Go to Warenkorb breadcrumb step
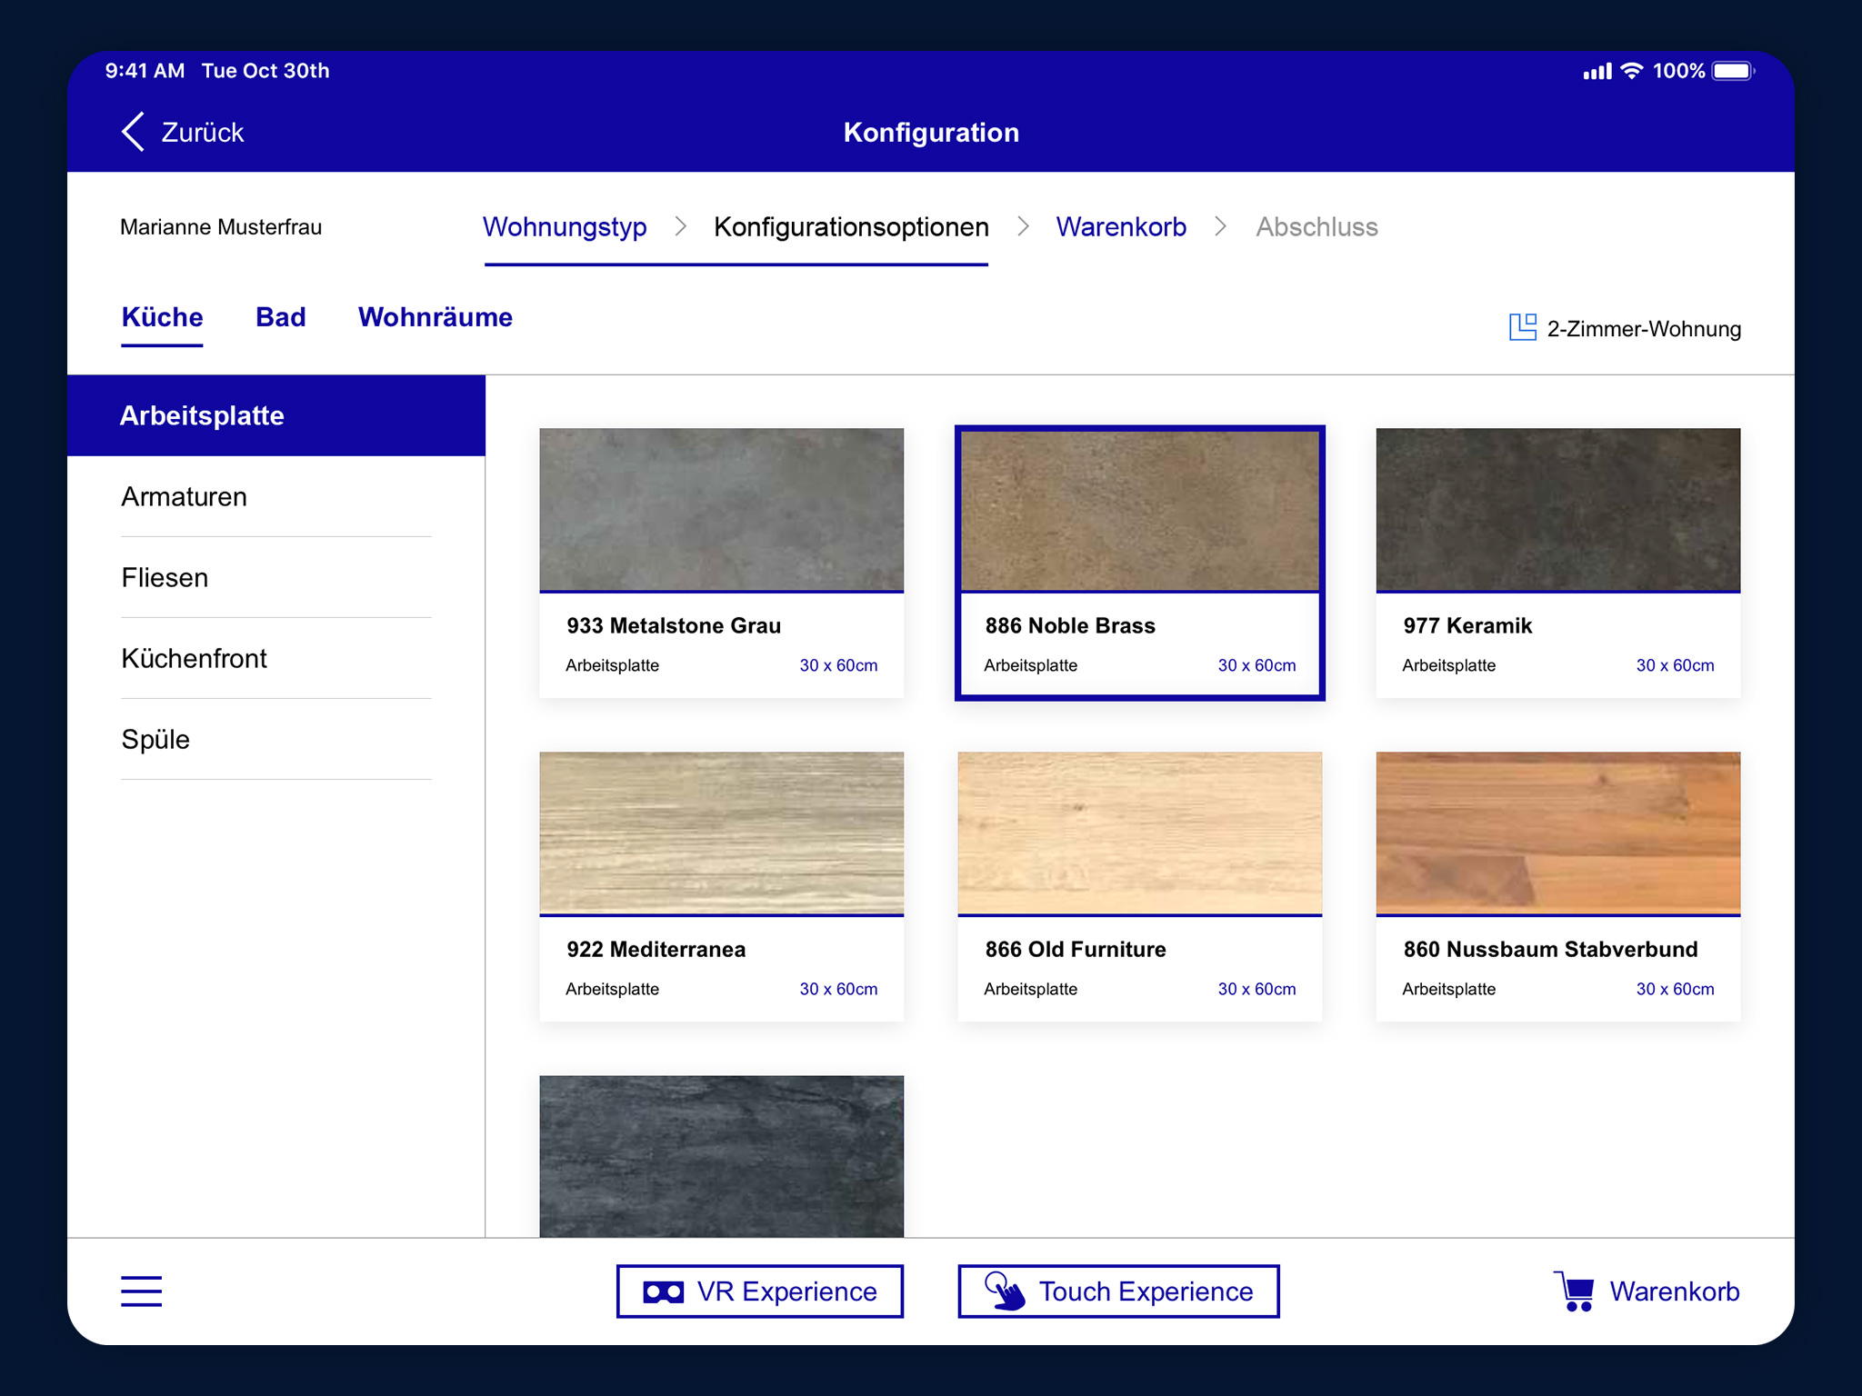Image resolution: width=1862 pixels, height=1396 pixels. point(1120,226)
